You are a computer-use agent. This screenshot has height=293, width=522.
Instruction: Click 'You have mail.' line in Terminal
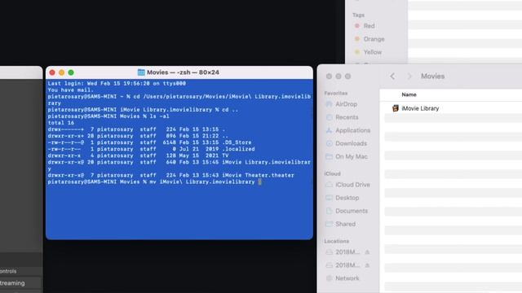[71, 90]
